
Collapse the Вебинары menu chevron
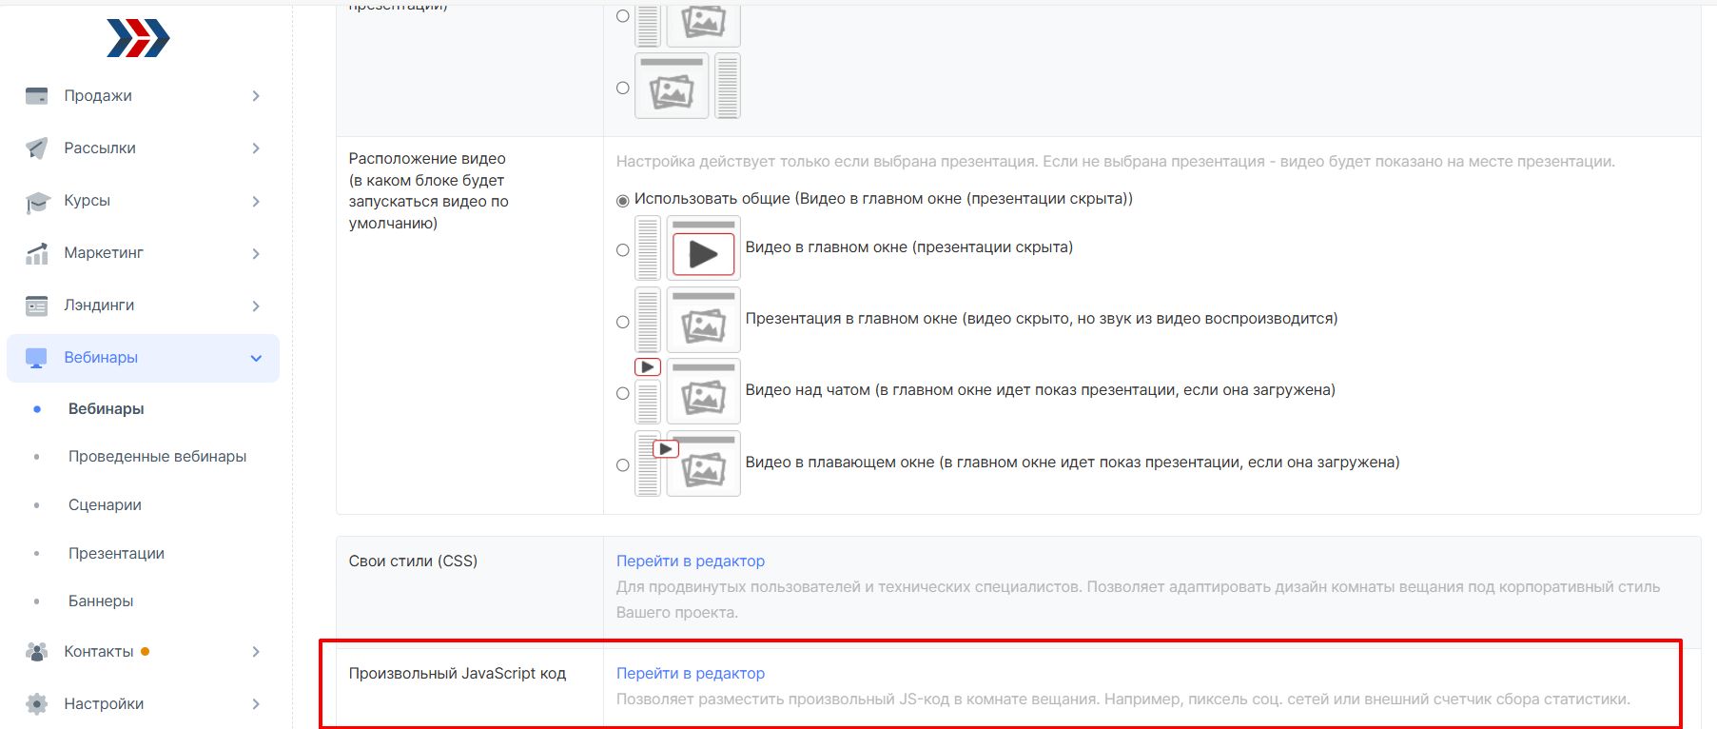[256, 358]
